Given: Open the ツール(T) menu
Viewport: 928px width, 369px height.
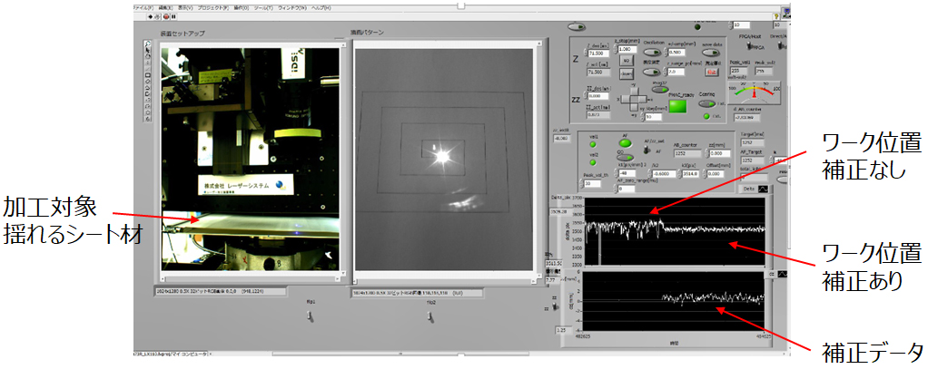Looking at the screenshot, I should (x=266, y=8).
